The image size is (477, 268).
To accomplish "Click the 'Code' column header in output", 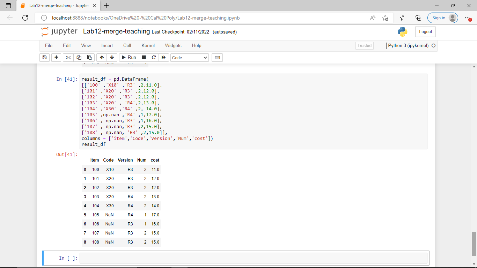I will (108, 160).
